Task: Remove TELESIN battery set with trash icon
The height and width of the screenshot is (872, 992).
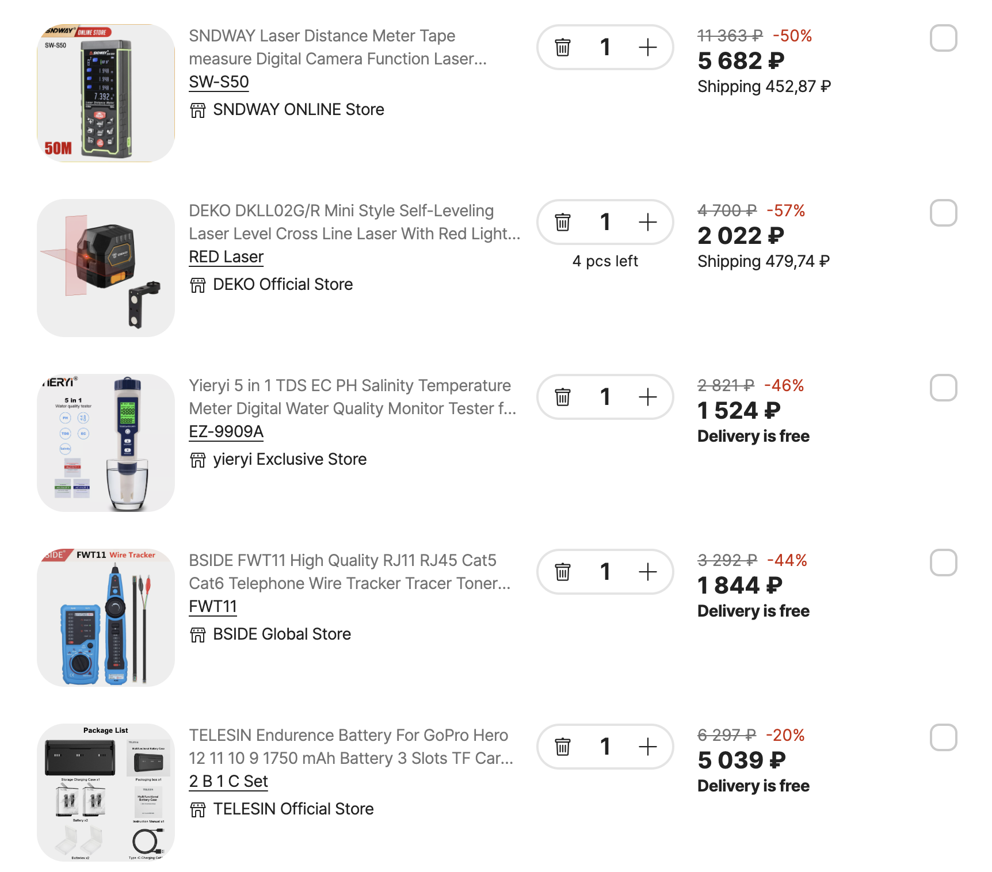Action: tap(562, 747)
